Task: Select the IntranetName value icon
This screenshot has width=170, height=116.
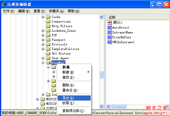Action: (110, 32)
